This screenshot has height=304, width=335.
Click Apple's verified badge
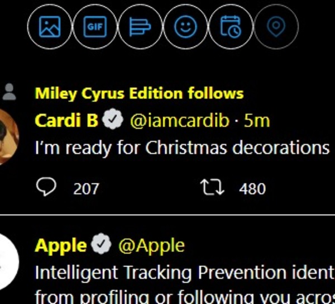point(102,245)
